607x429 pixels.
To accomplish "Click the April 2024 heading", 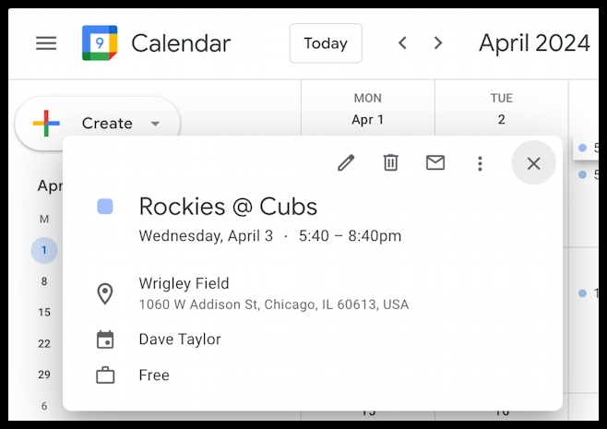I will pos(534,42).
